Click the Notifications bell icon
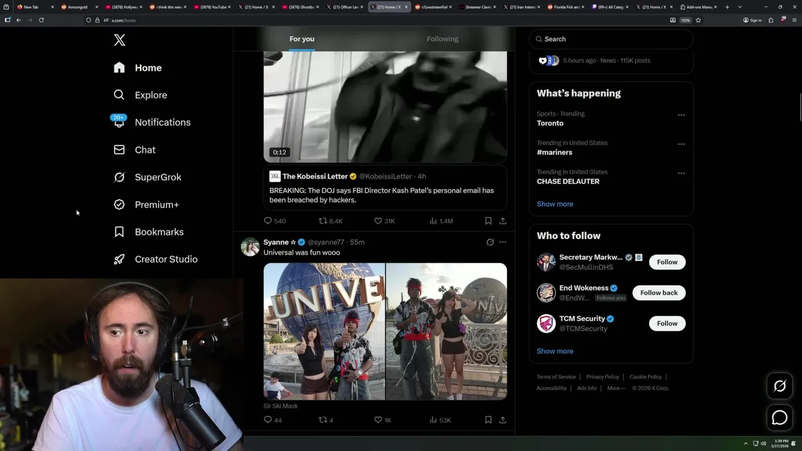Screen dimensions: 802x451 pos(119,122)
